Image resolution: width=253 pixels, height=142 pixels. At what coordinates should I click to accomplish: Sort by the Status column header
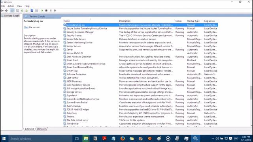[178, 21]
